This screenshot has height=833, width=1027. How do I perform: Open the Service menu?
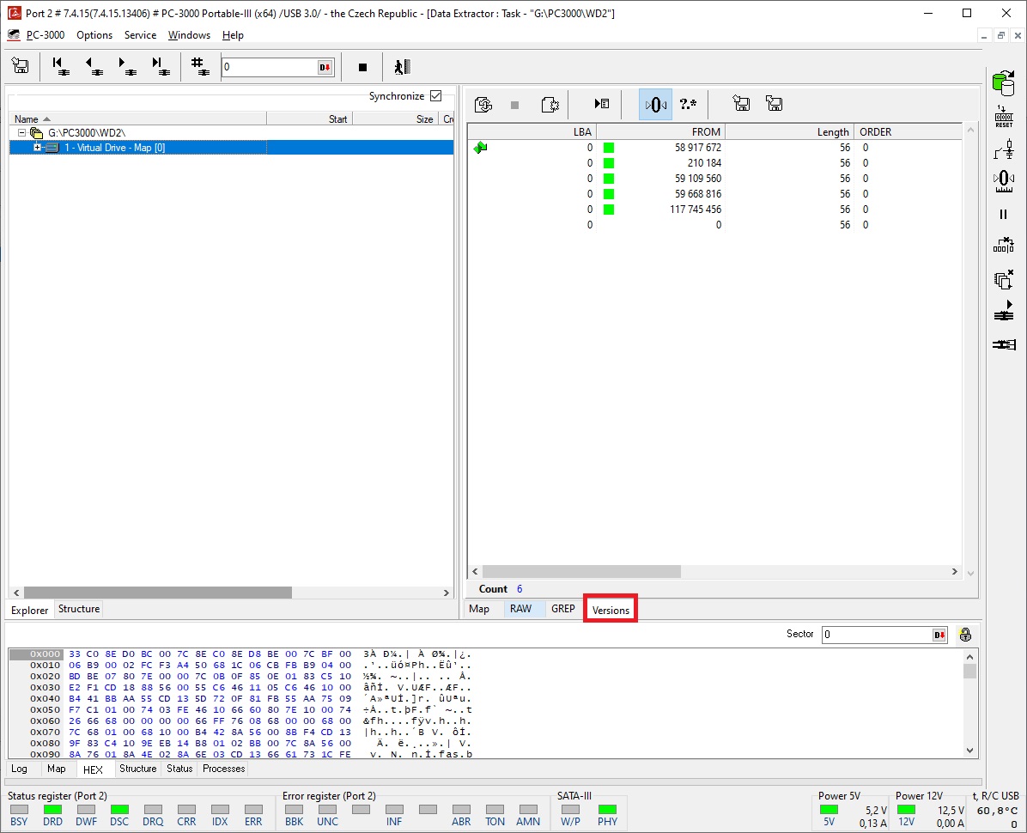(x=140, y=35)
